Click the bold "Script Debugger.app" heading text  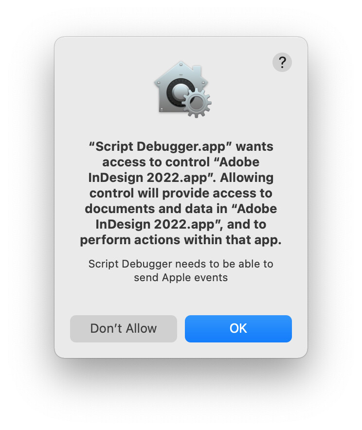[161, 147]
